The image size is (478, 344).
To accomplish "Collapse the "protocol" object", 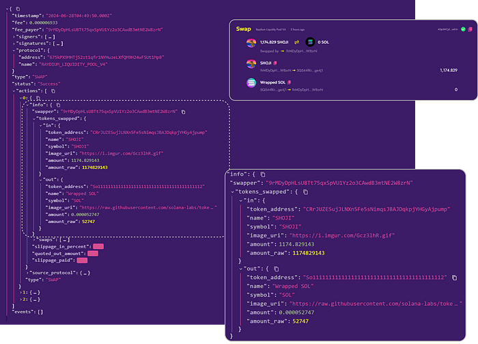I will [x=14, y=51].
